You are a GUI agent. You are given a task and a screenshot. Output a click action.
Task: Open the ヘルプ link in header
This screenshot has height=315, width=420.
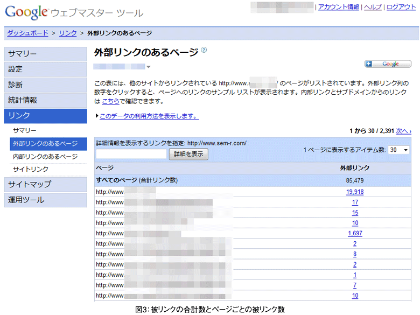(x=373, y=7)
